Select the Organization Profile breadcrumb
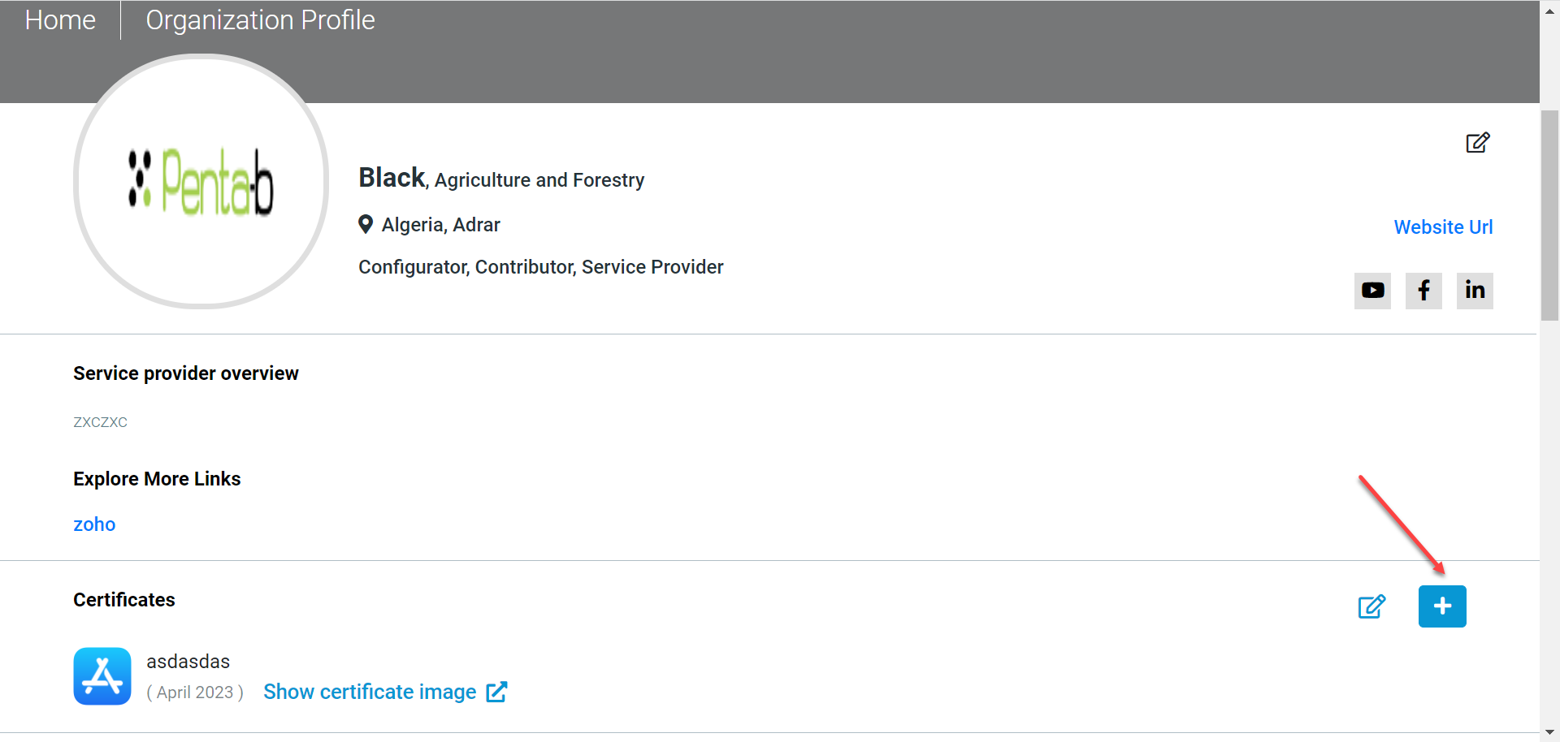Image resolution: width=1560 pixels, height=742 pixels. click(260, 19)
